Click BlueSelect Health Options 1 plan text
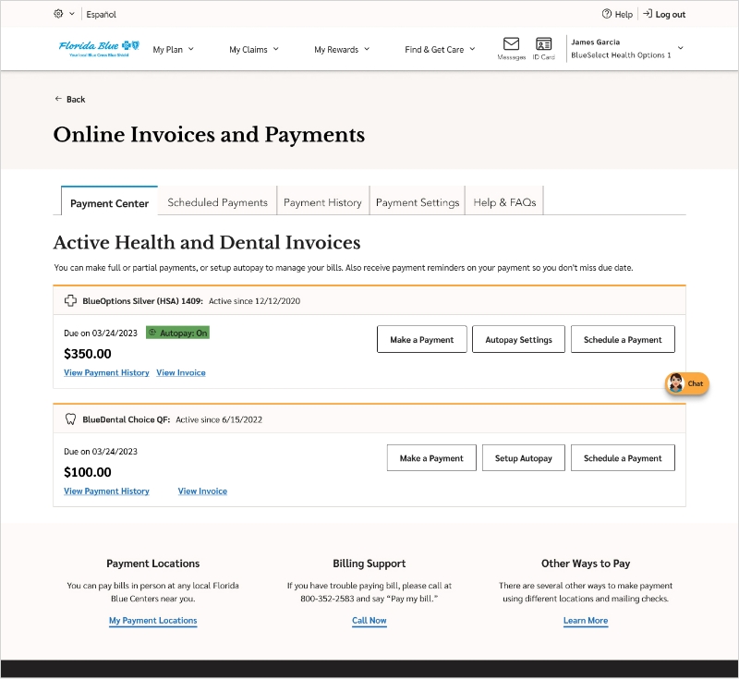This screenshot has width=739, height=679. point(621,55)
